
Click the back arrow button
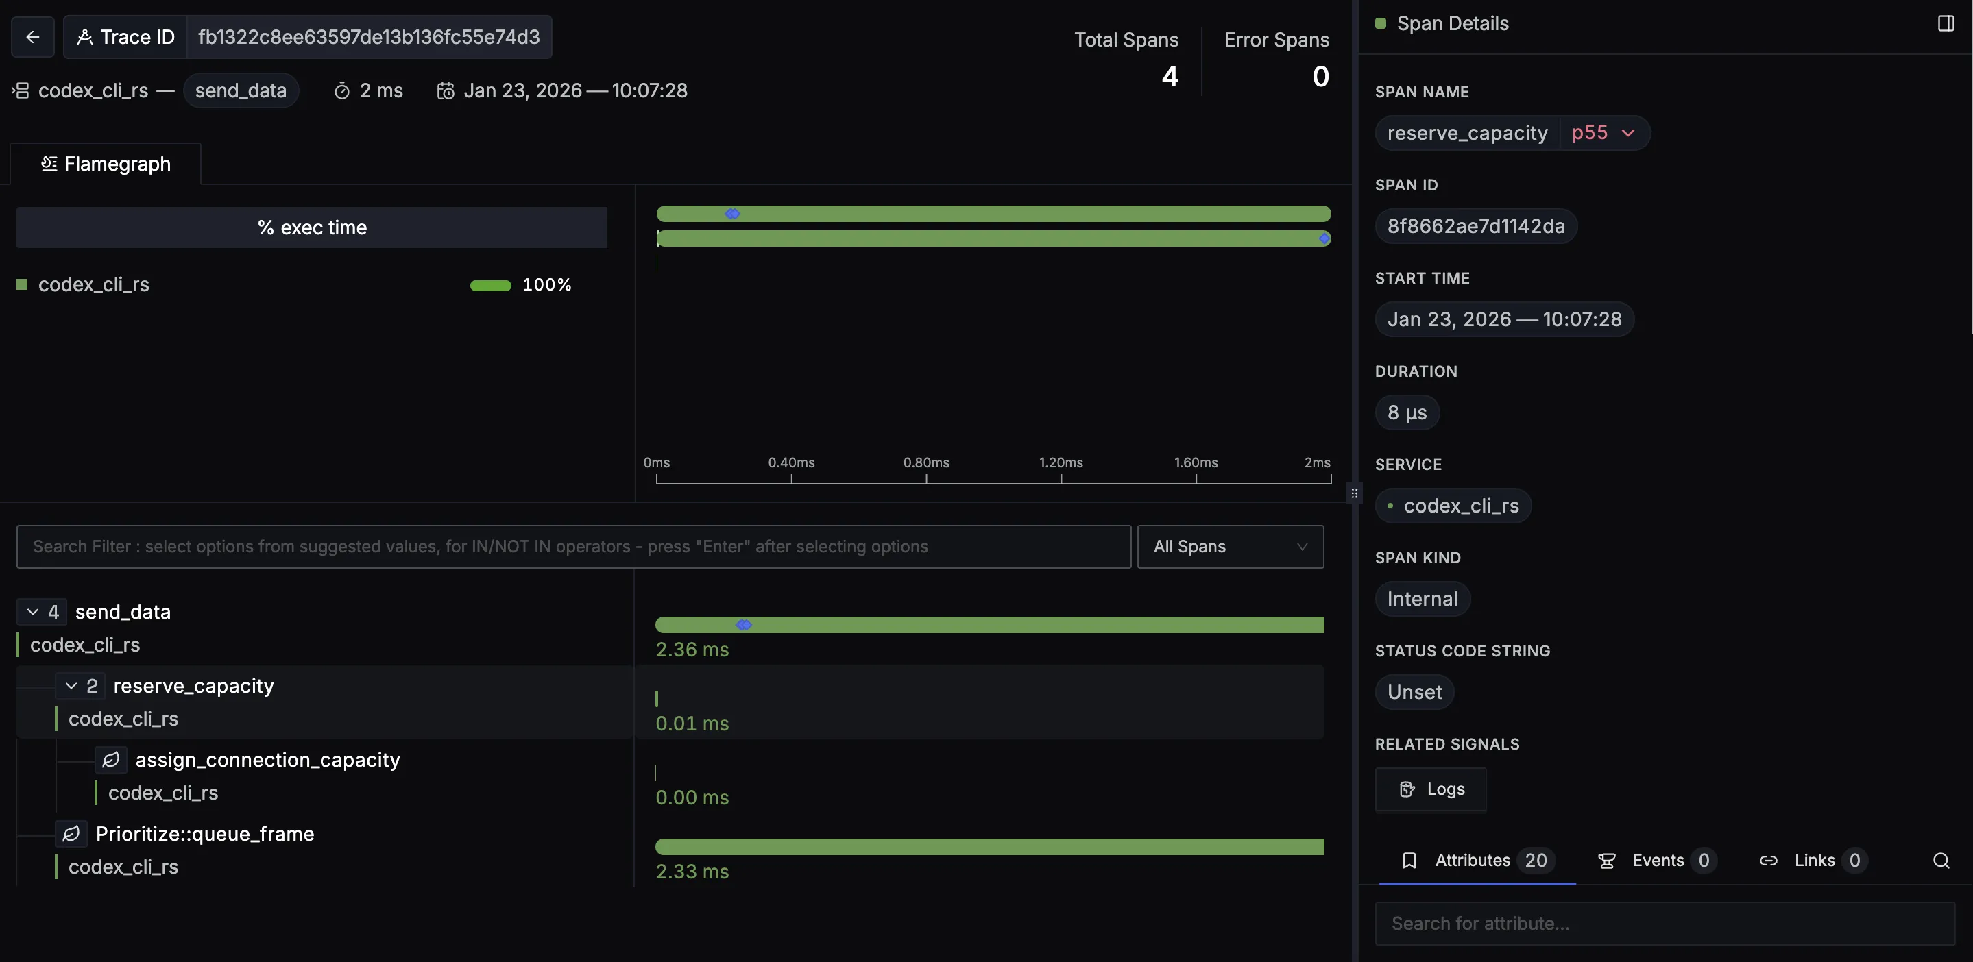(x=32, y=37)
